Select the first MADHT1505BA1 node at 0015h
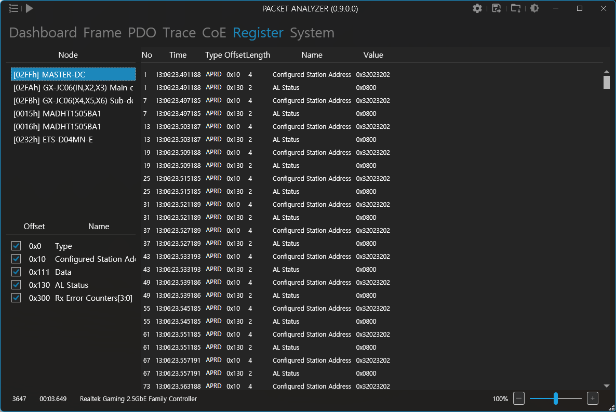This screenshot has height=412, width=616. (57, 114)
